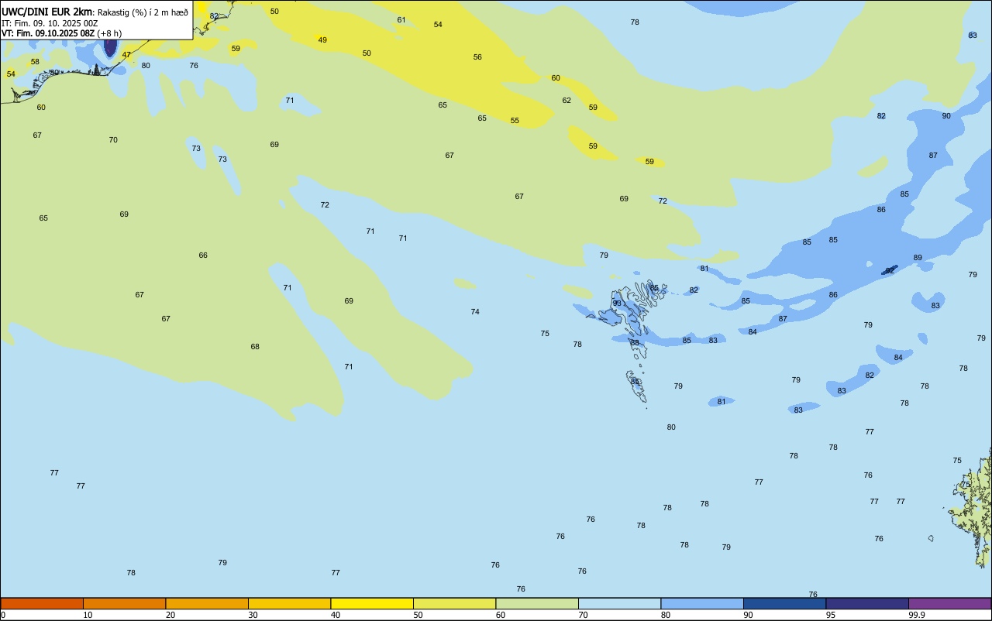The width and height of the screenshot is (992, 621).
Task: Pick the 40–50 bright yellow legend swatch
Action: [x=372, y=603]
